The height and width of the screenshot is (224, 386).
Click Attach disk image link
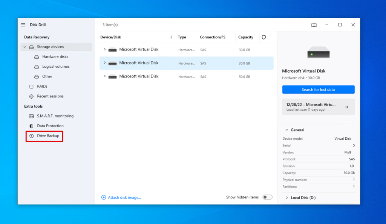pos(124,197)
